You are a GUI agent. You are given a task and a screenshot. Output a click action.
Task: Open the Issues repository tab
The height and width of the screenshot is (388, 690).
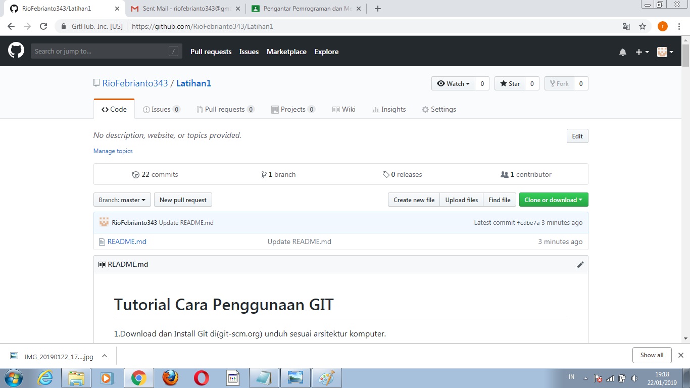162,109
